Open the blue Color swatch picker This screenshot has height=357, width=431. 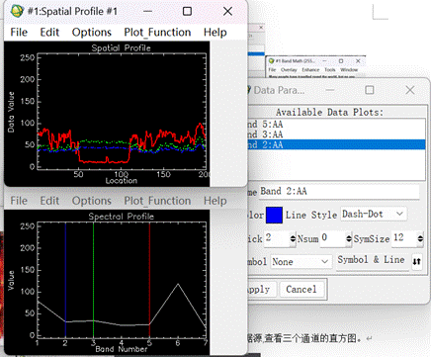pos(274,215)
